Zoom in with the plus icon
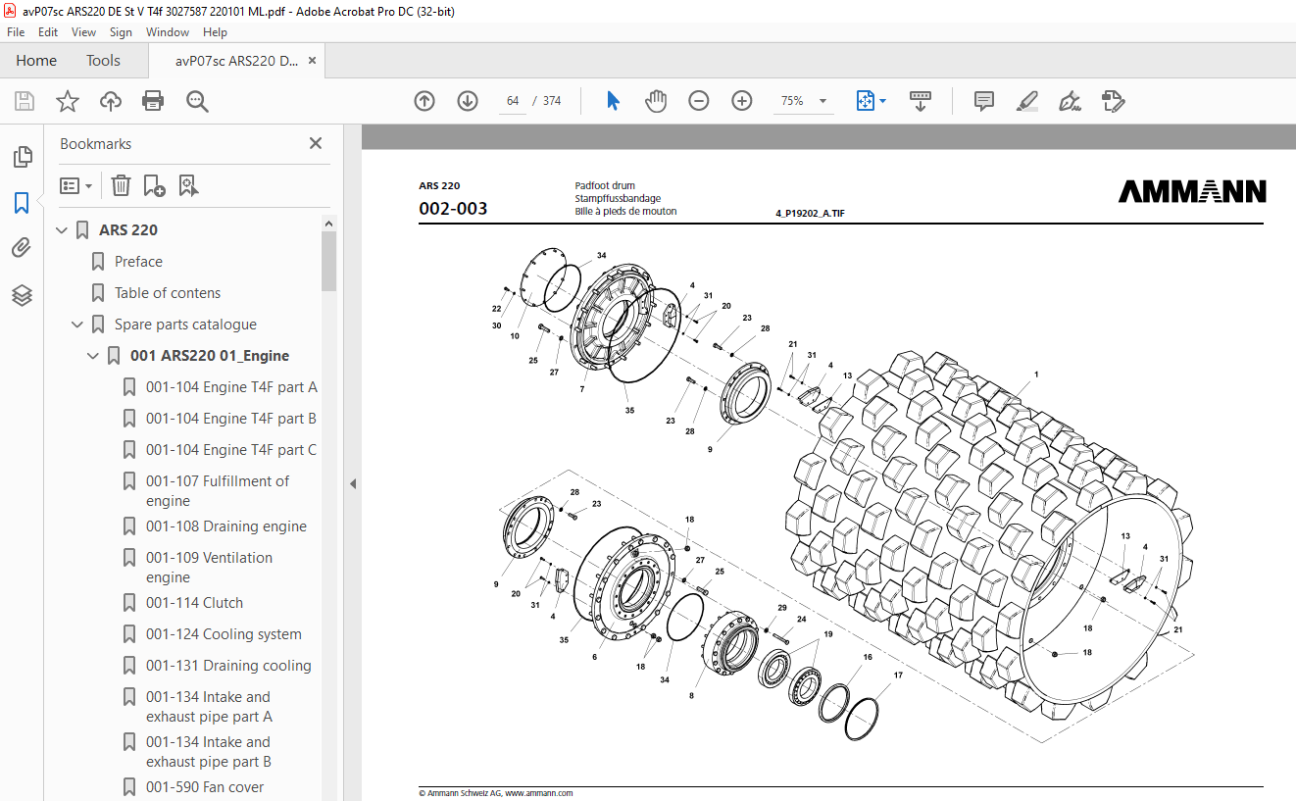The height and width of the screenshot is (801, 1296). [x=742, y=101]
